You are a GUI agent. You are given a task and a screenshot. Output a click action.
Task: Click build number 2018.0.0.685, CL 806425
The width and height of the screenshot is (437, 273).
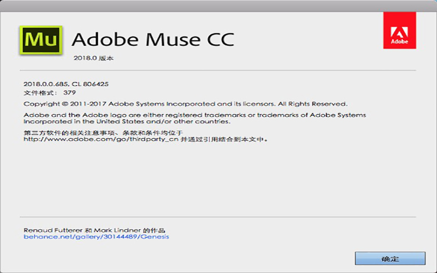66,84
